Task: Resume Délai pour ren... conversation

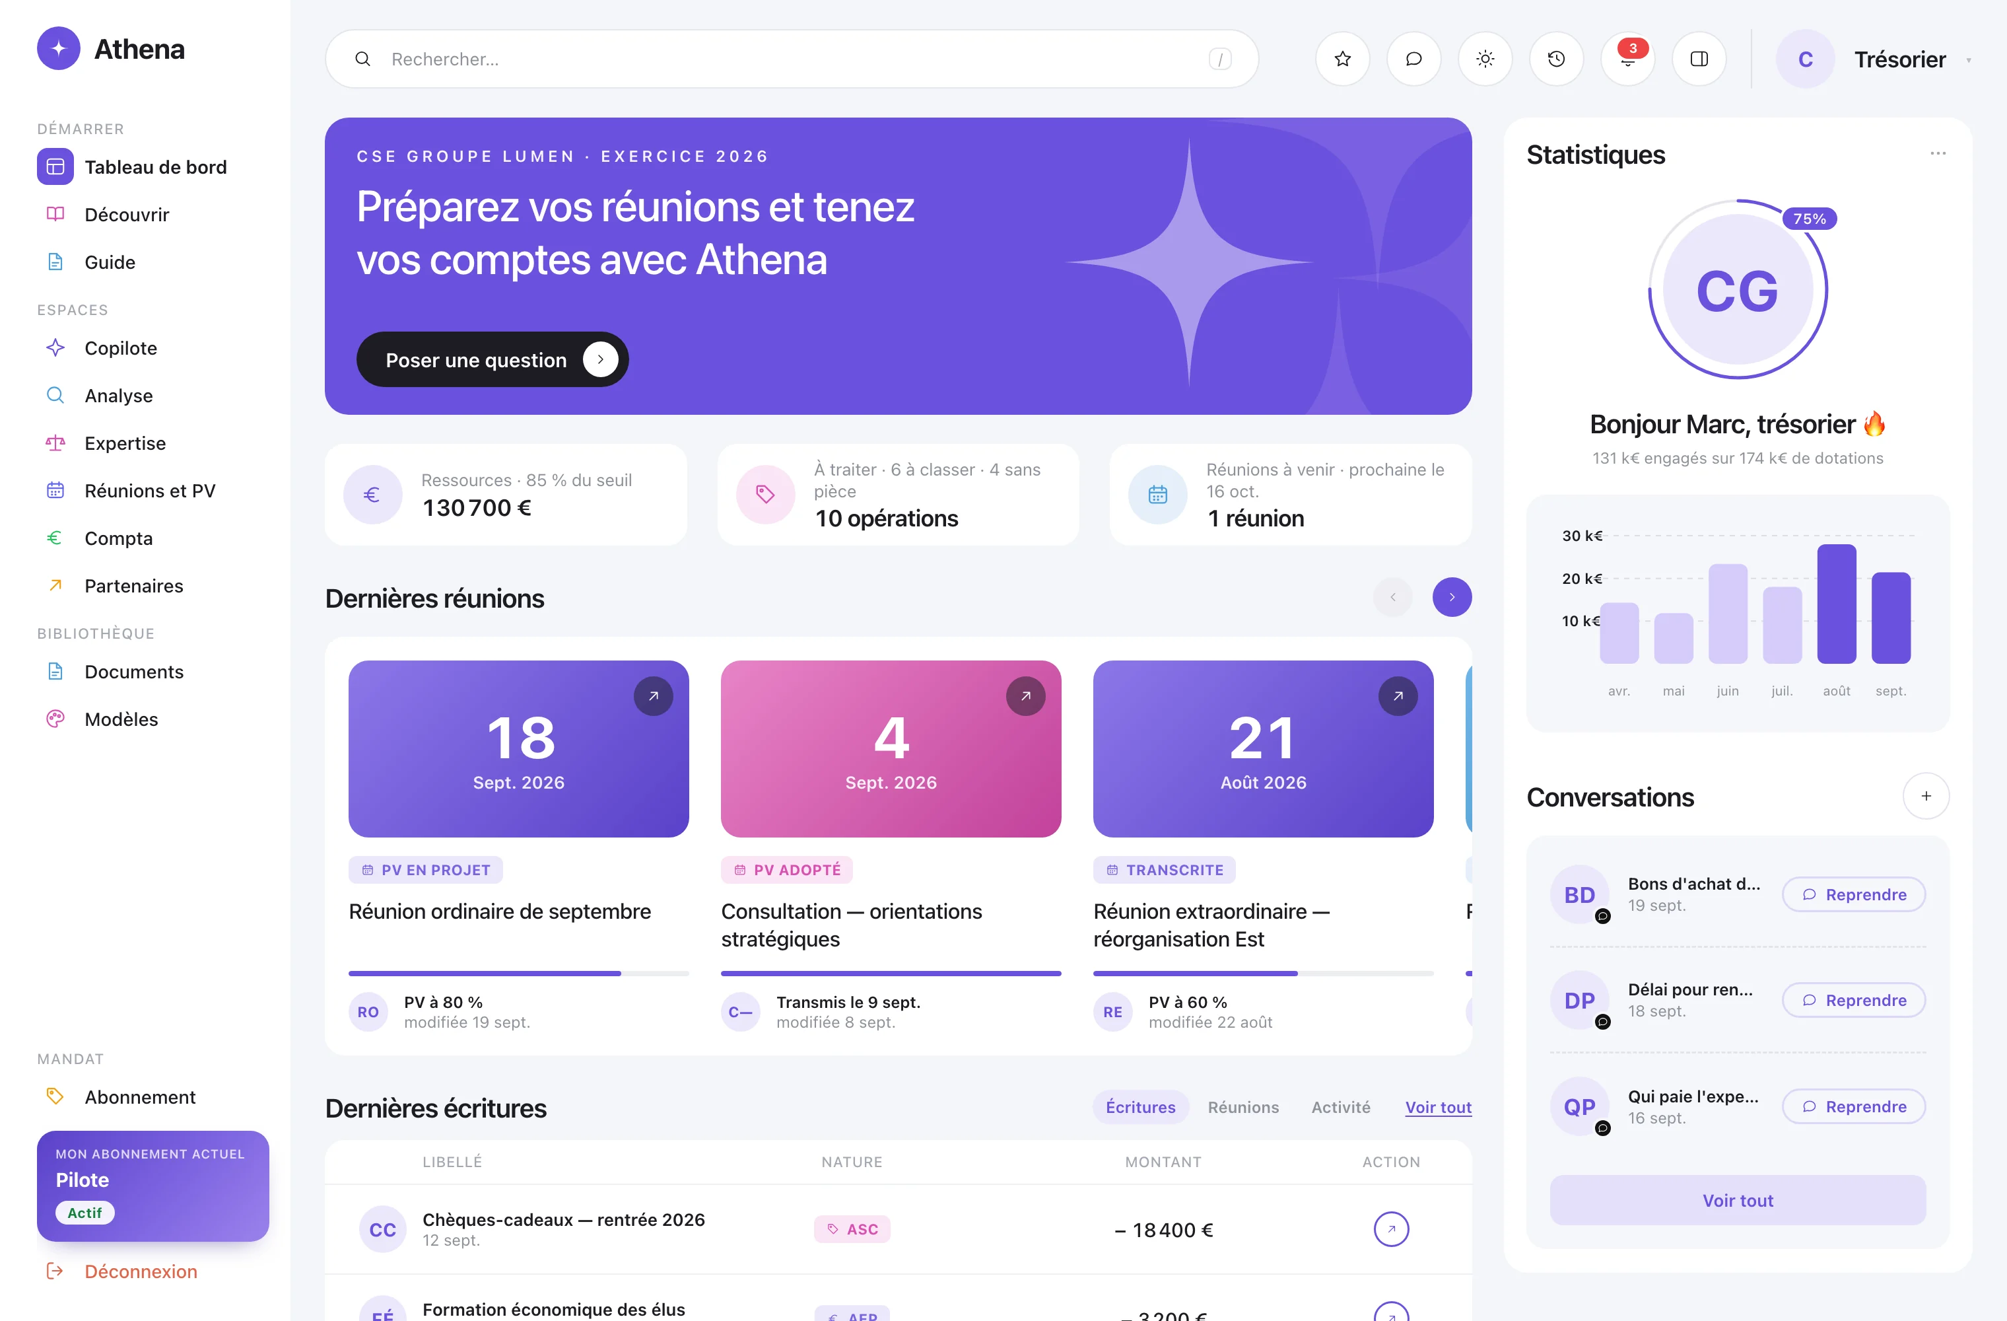Action: 1854,999
